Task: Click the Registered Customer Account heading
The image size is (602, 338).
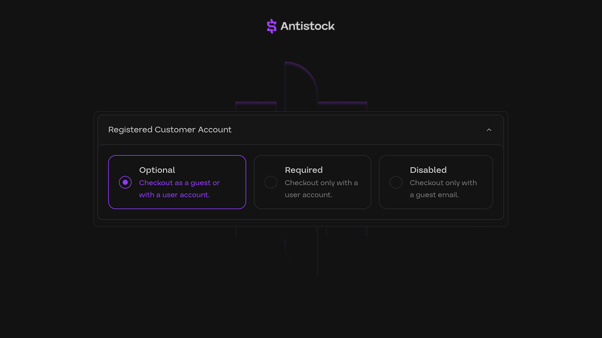Action: tap(170, 130)
